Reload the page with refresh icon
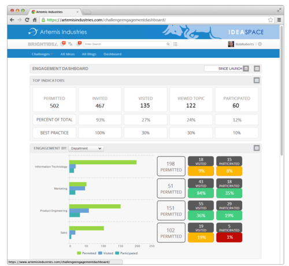Screen dimensions: 289x266 tap(27, 20)
